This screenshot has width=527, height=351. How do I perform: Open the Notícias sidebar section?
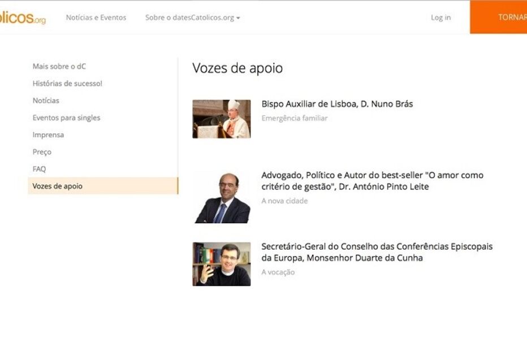point(46,100)
